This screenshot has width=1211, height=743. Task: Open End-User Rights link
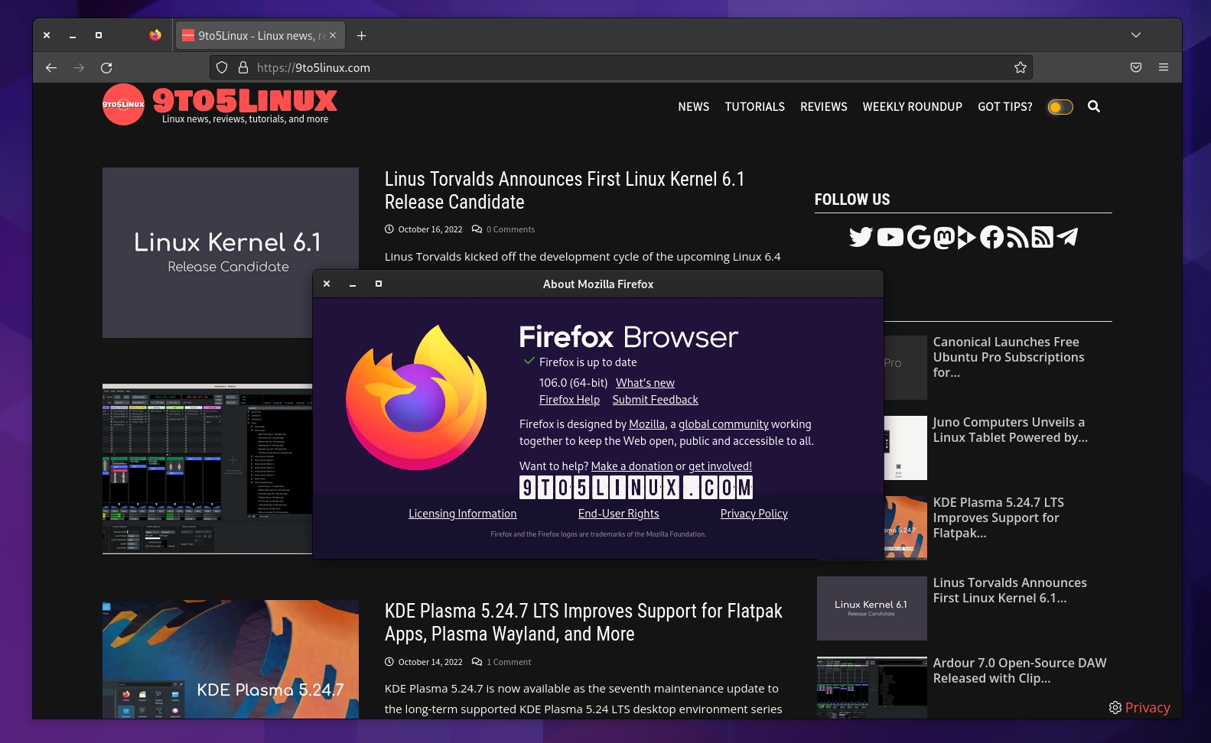[619, 514]
